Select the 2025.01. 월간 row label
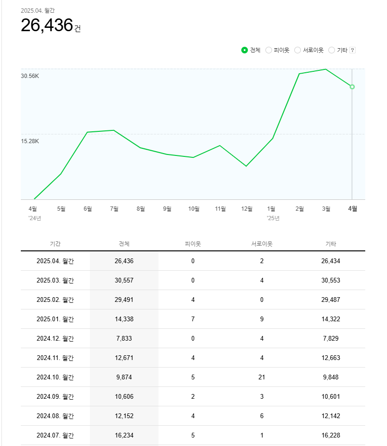This screenshot has height=446, width=387. coord(55,319)
